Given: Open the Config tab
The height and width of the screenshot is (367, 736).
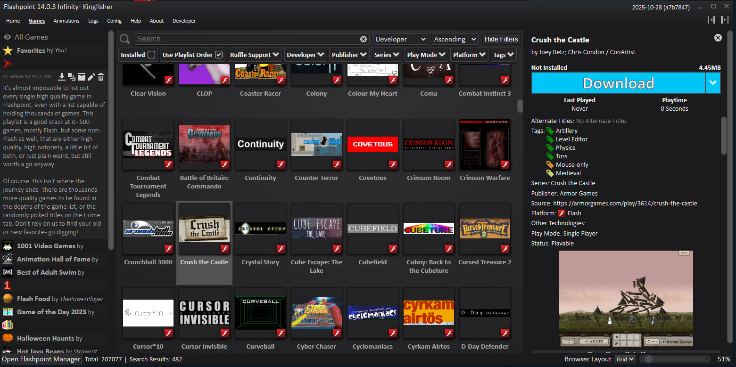Looking at the screenshot, I should pos(114,21).
